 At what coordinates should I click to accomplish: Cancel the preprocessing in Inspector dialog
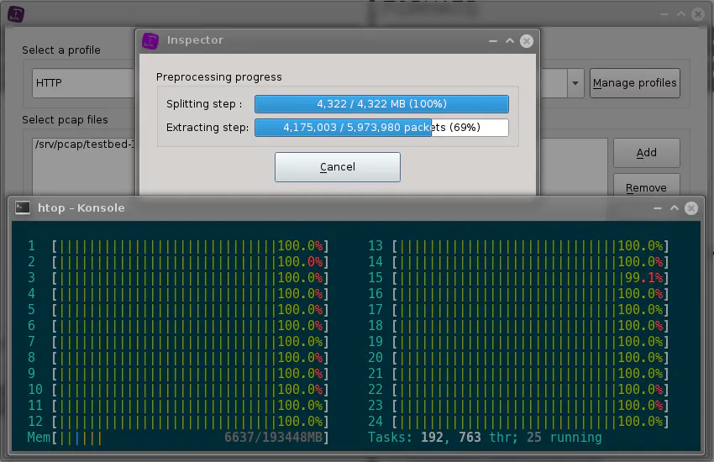338,167
